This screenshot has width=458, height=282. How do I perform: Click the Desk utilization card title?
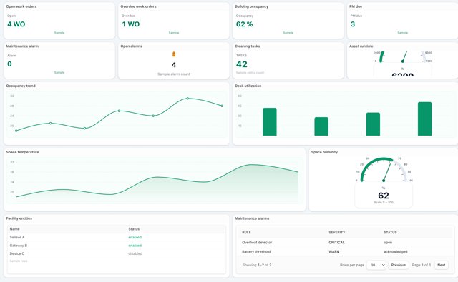[x=248, y=86]
